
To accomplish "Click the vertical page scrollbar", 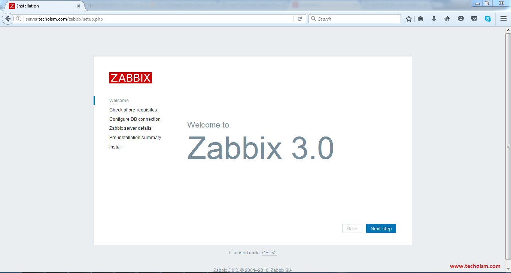I will 508,146.
